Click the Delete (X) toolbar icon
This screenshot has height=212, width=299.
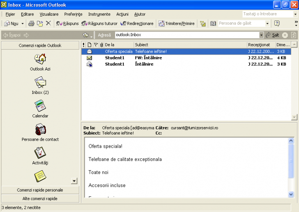point(48,23)
